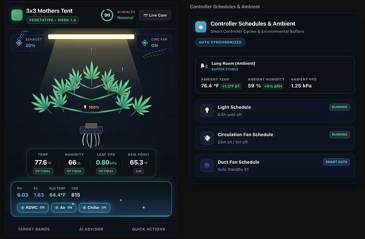Click the leaf VPD value 0.80 kPa
Screen dimensions: 365x239
click(x=106, y=162)
